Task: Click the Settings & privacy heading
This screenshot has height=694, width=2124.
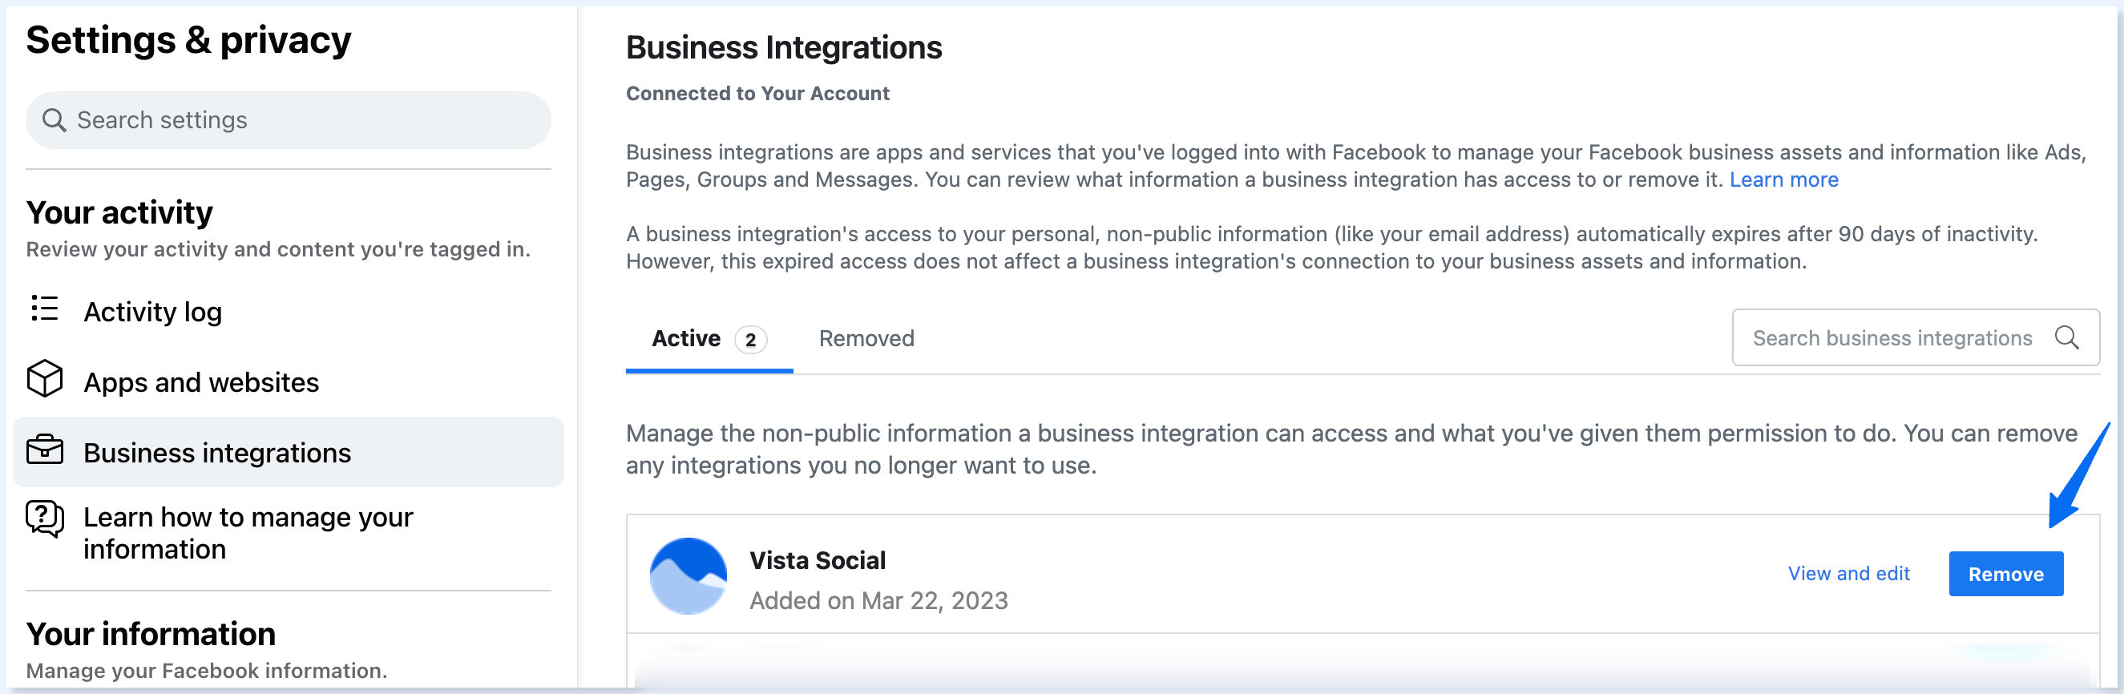Action: (x=189, y=40)
